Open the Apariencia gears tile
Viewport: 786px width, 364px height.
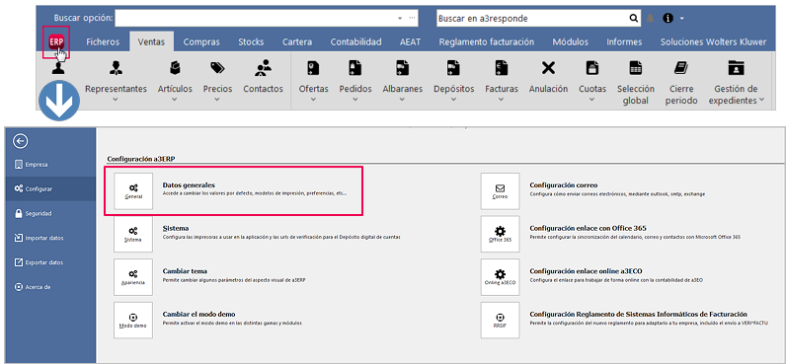coord(133,277)
